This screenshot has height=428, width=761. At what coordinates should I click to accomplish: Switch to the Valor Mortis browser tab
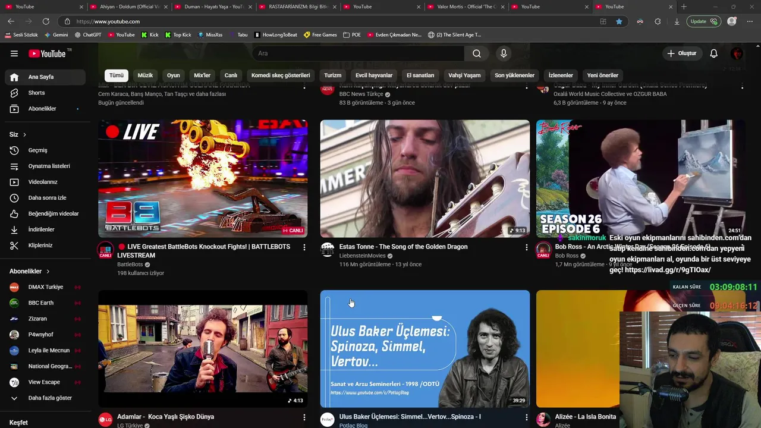467,7
